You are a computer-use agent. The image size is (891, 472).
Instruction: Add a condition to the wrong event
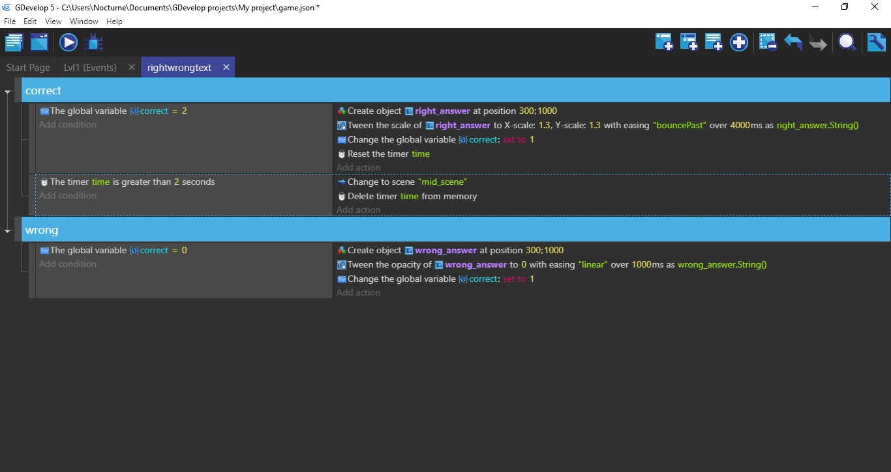click(x=67, y=264)
